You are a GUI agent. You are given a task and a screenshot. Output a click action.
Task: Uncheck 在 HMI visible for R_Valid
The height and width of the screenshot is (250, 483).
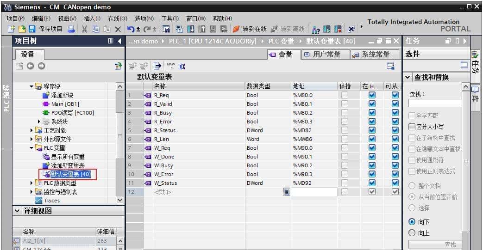pos(372,104)
